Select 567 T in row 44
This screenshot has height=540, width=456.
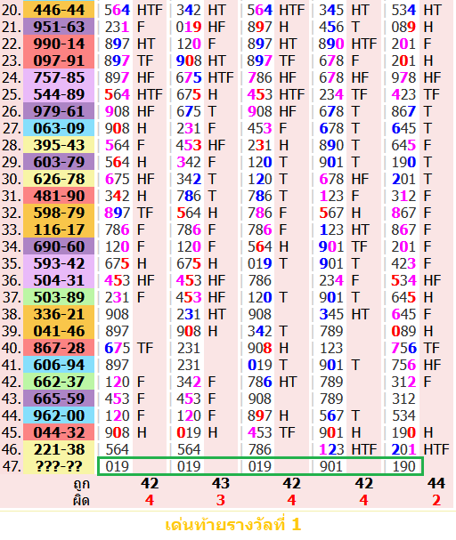[339, 415]
